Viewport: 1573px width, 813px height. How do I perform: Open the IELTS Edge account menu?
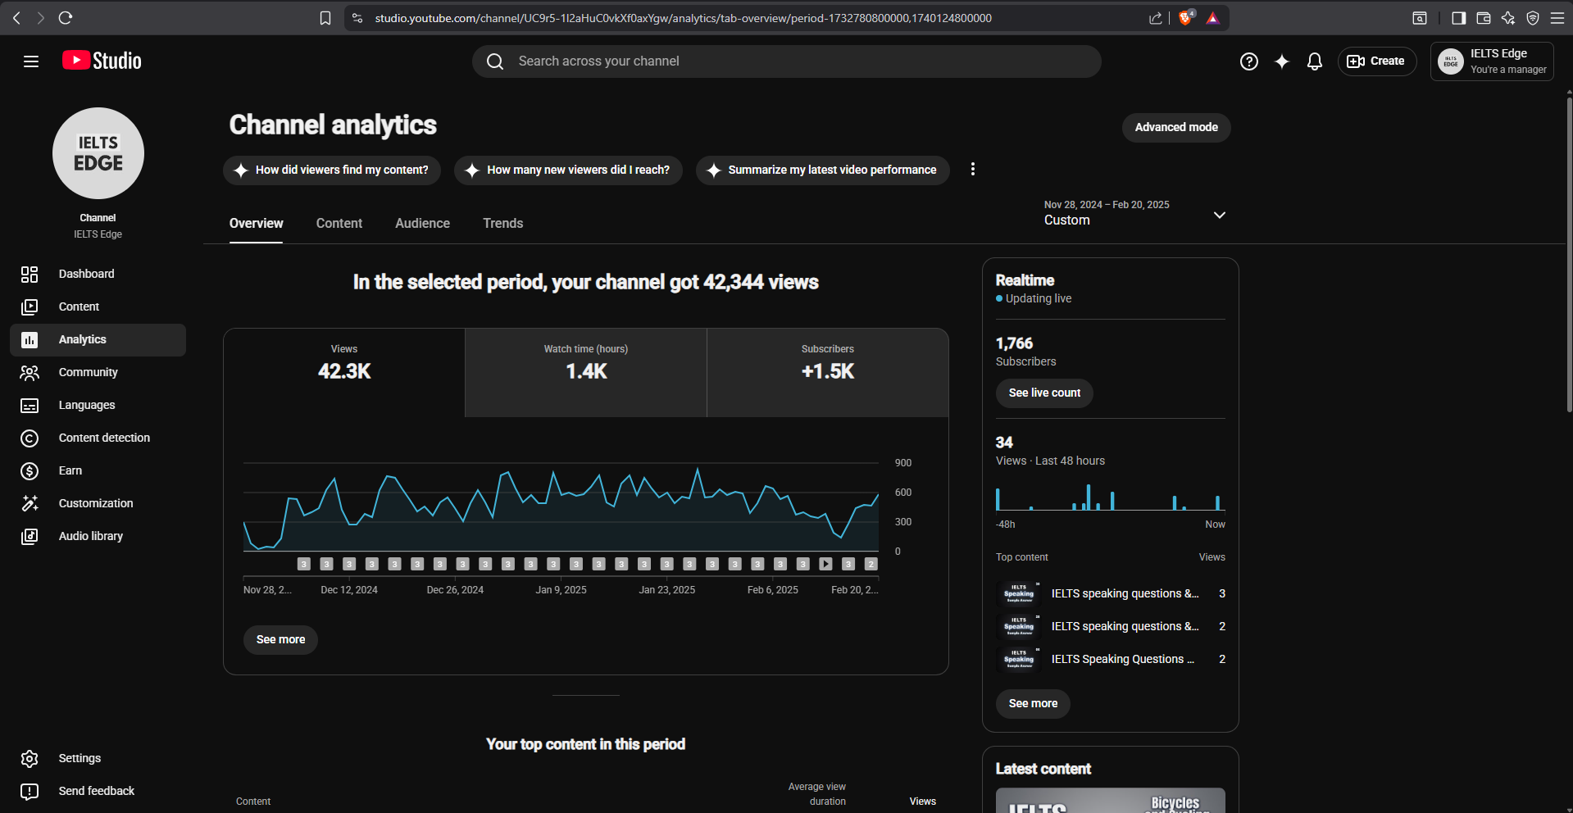tap(1492, 61)
